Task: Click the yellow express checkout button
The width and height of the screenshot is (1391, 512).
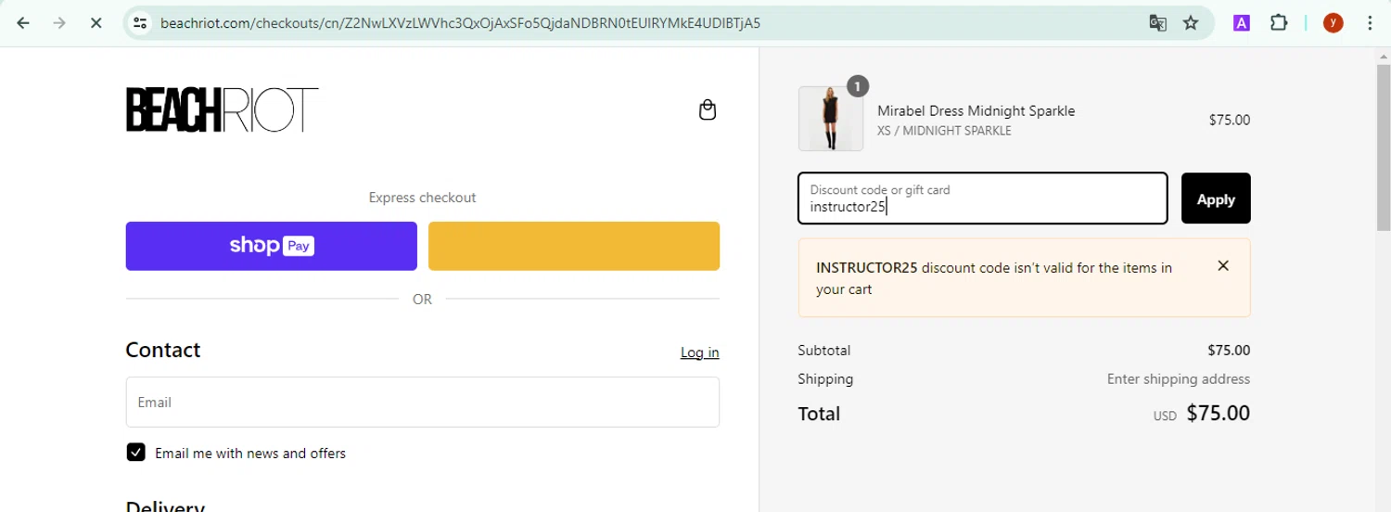Action: (573, 246)
